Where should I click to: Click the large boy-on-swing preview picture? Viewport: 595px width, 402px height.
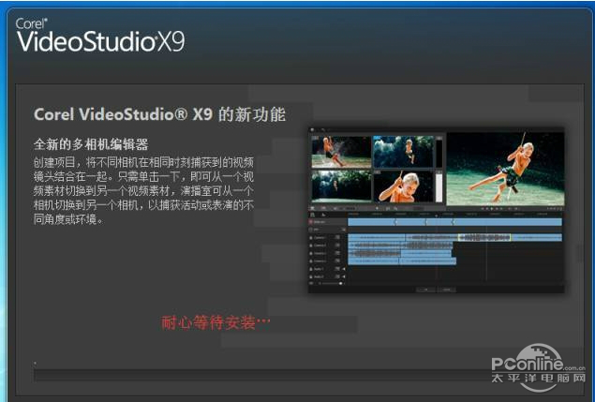pyautogui.click(x=505, y=169)
